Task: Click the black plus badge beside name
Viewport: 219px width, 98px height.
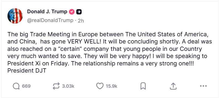Action: (79, 12)
